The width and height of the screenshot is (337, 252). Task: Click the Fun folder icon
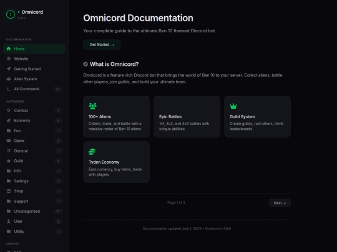[x=9, y=131]
